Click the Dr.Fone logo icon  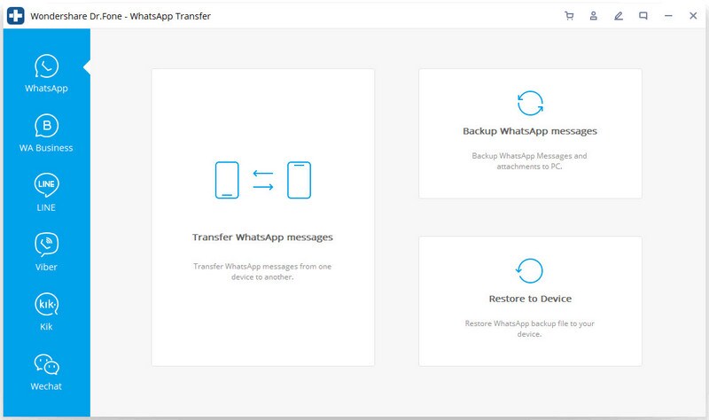tap(16, 16)
